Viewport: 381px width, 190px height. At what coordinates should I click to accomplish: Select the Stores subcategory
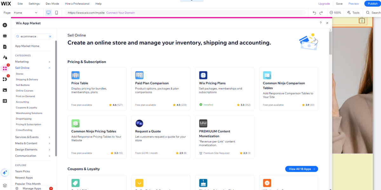coord(20,74)
